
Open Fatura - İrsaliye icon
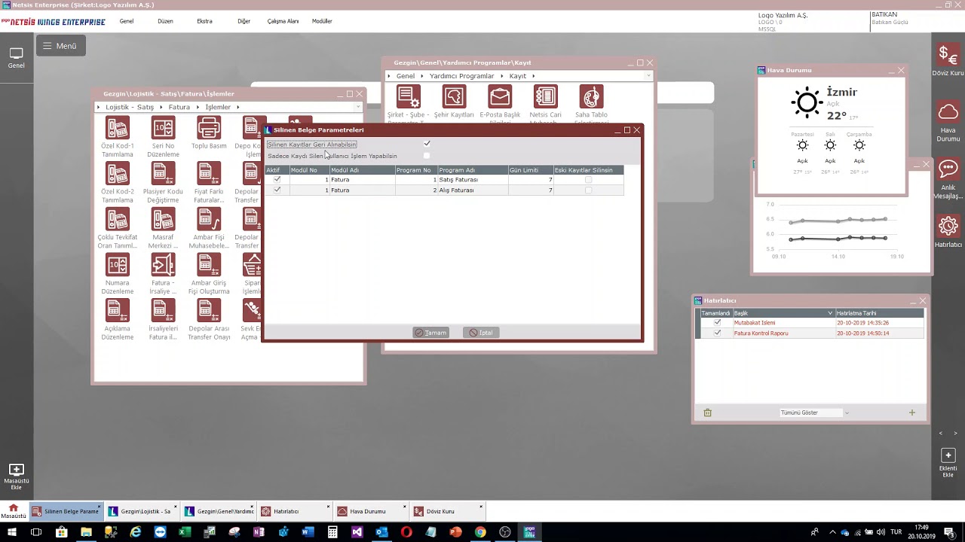(163, 265)
